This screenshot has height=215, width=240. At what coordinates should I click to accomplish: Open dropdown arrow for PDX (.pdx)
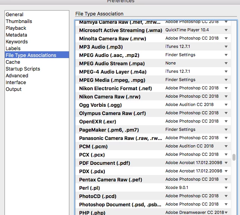[226, 171]
